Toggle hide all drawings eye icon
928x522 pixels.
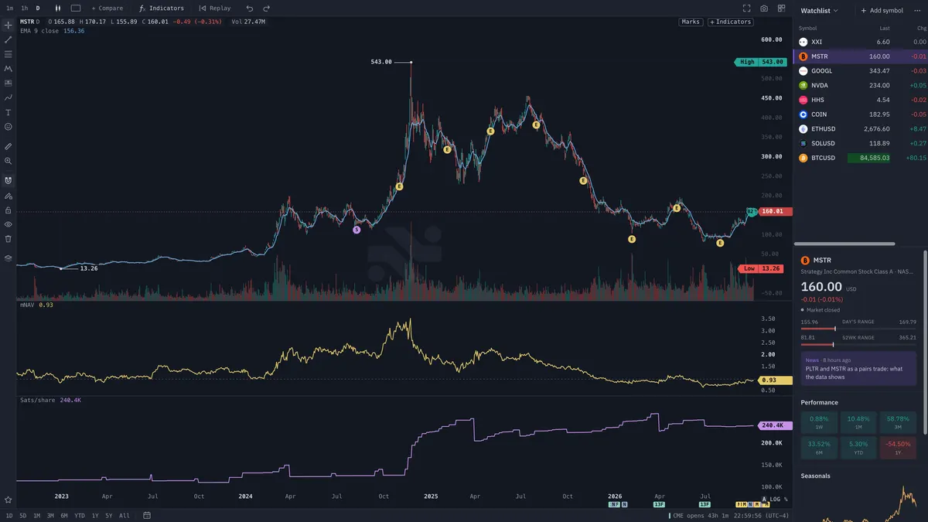coord(8,224)
